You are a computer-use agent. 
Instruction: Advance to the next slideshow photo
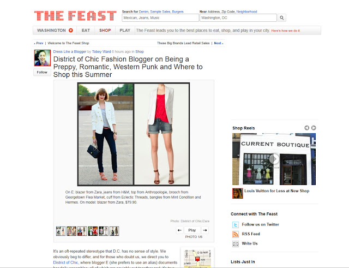[205, 230]
